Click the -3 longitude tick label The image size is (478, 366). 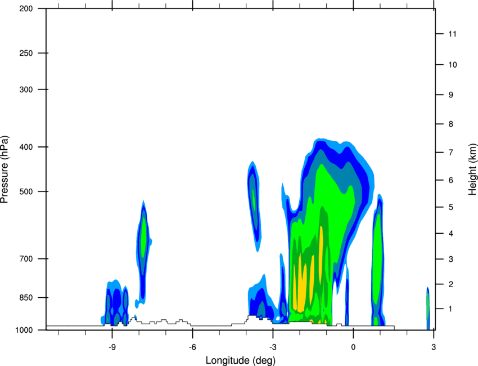pyautogui.click(x=273, y=347)
